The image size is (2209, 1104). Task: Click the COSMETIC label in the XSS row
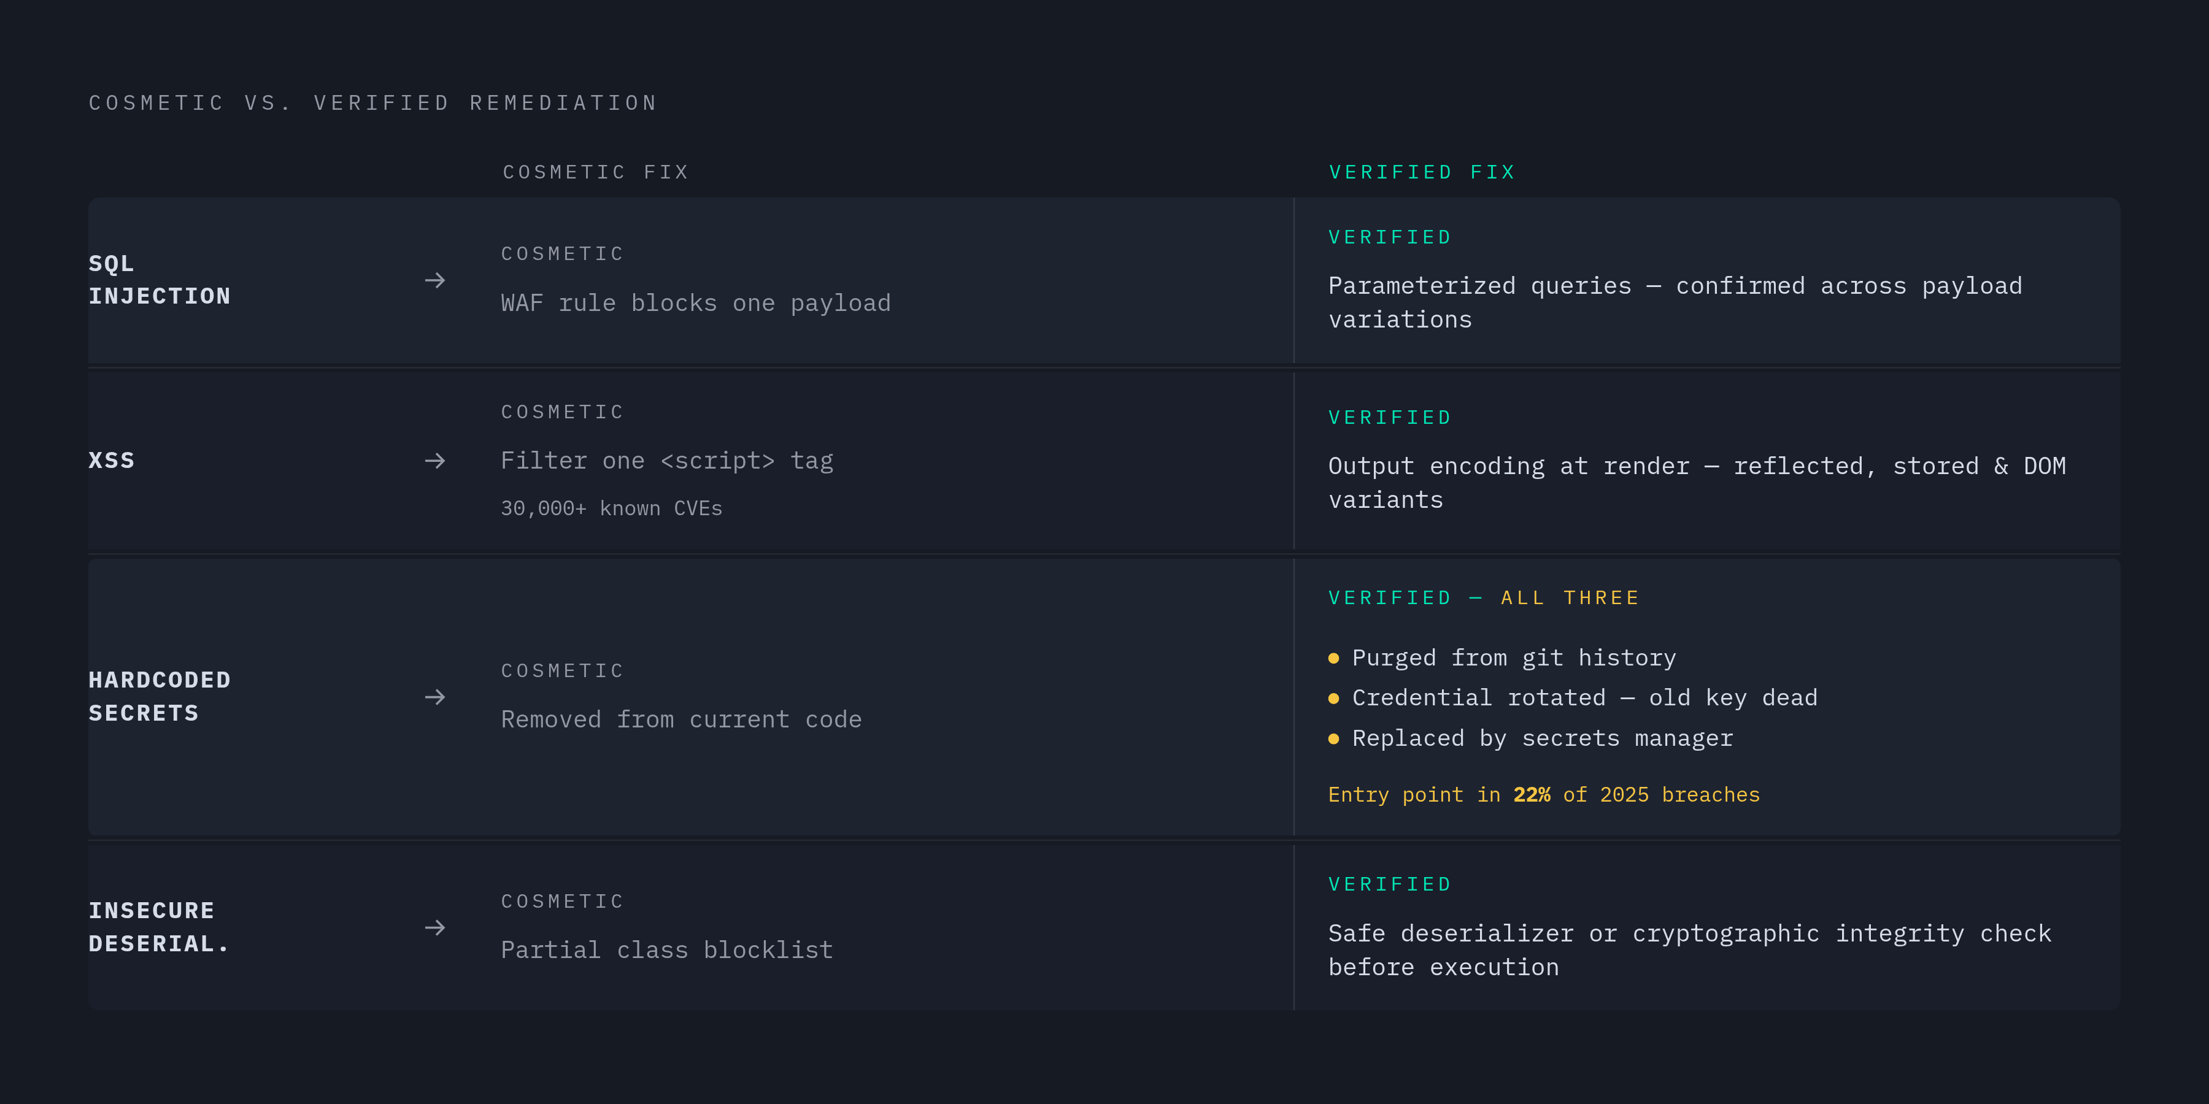pos(561,412)
